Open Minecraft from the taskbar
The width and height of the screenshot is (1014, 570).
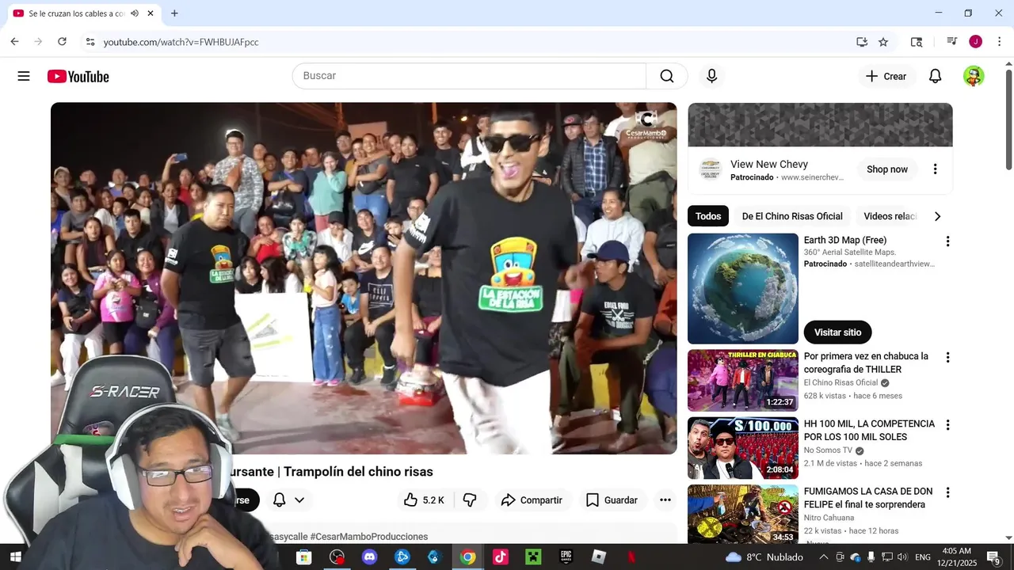pos(533,557)
